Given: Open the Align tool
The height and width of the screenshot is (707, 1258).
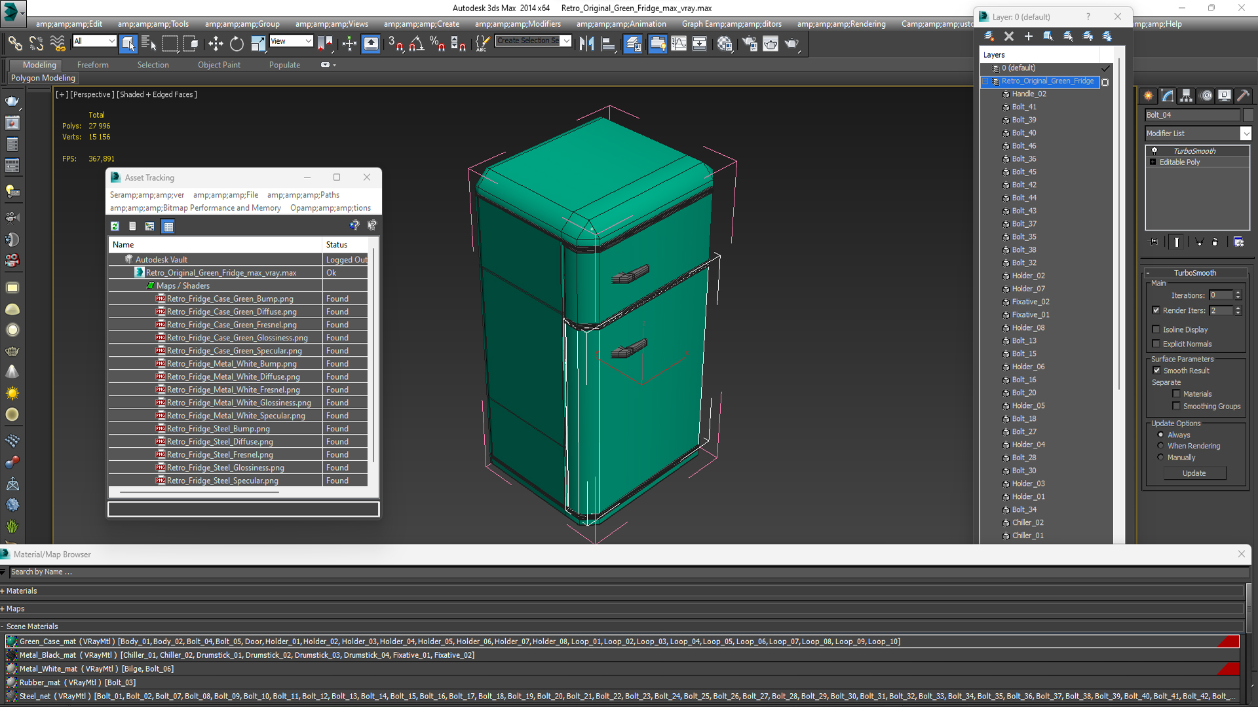Looking at the screenshot, I should (x=608, y=44).
